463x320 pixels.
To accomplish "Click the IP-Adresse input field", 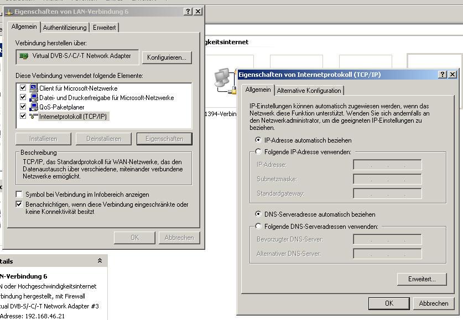I will pos(387,165).
